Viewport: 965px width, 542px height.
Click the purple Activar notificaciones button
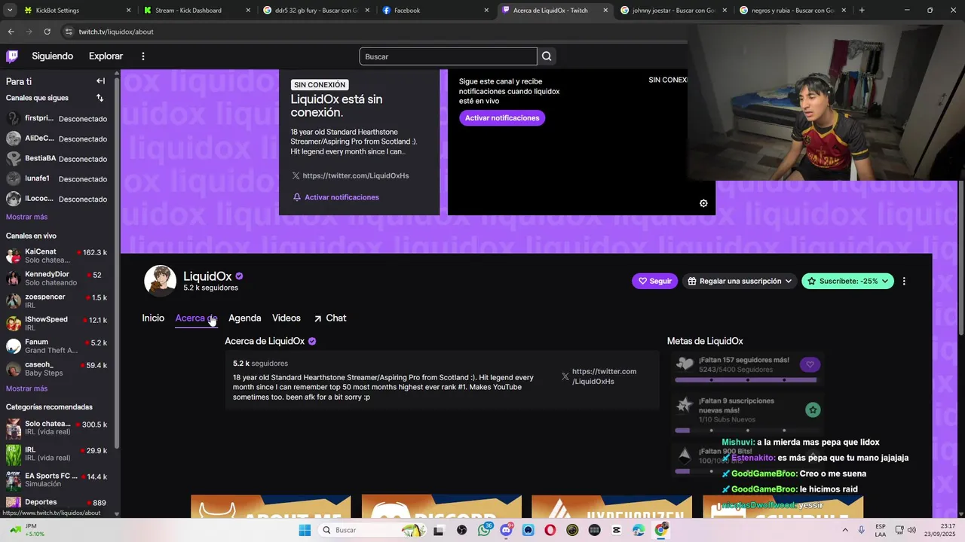click(x=502, y=118)
